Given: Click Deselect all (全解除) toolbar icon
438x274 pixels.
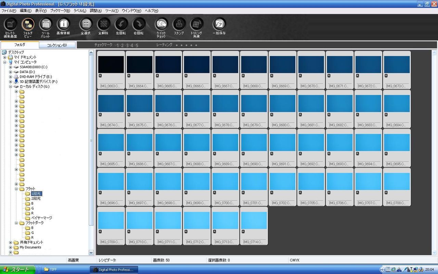Looking at the screenshot, I should pyautogui.click(x=103, y=24).
